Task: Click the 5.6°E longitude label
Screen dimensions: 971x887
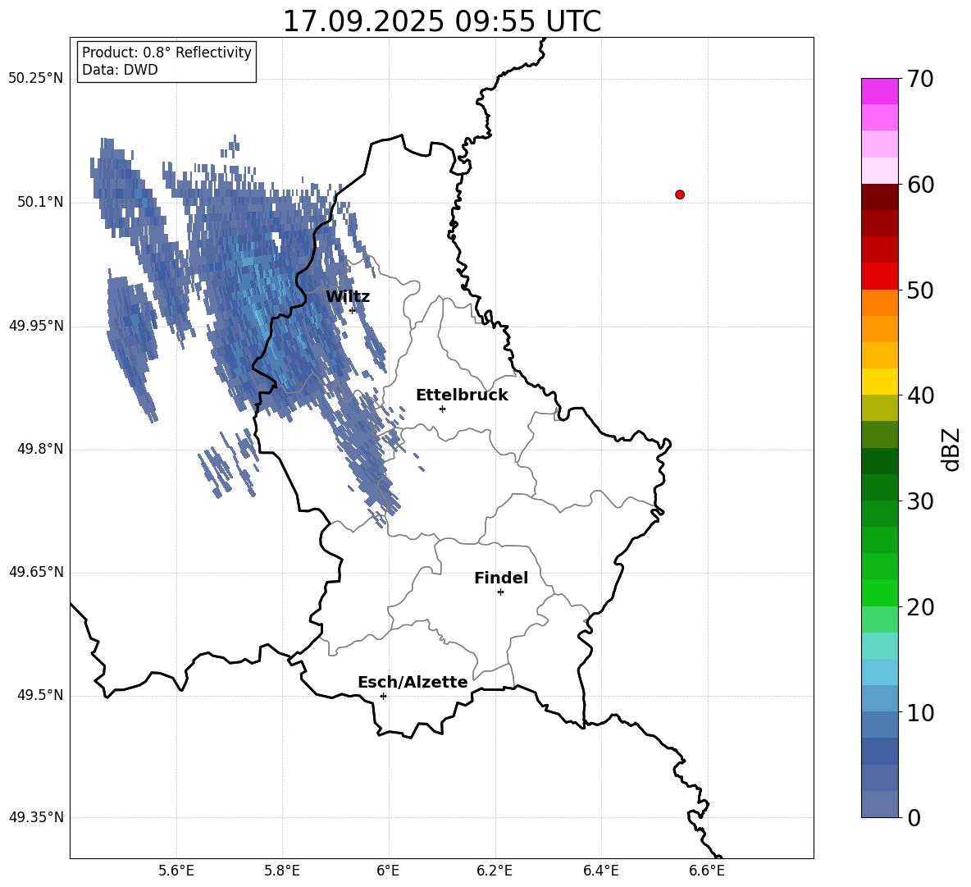Action: click(x=176, y=871)
